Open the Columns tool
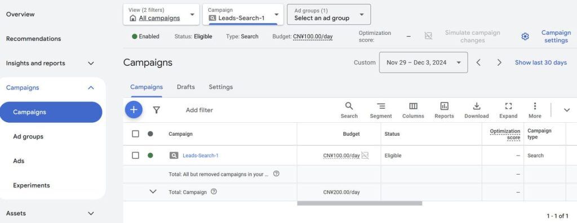Screen dimensions: 577x223 click(413, 110)
